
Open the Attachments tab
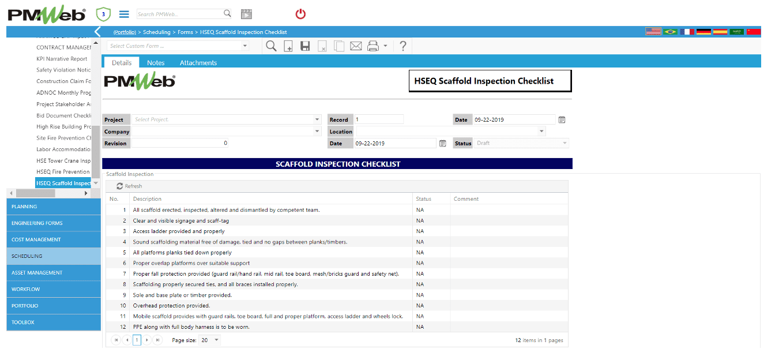click(198, 62)
